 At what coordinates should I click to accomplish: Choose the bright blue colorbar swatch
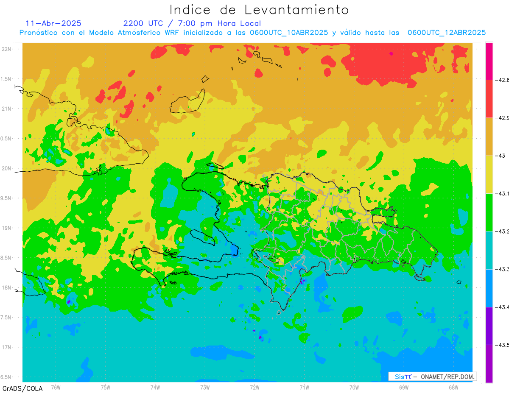(x=489, y=288)
